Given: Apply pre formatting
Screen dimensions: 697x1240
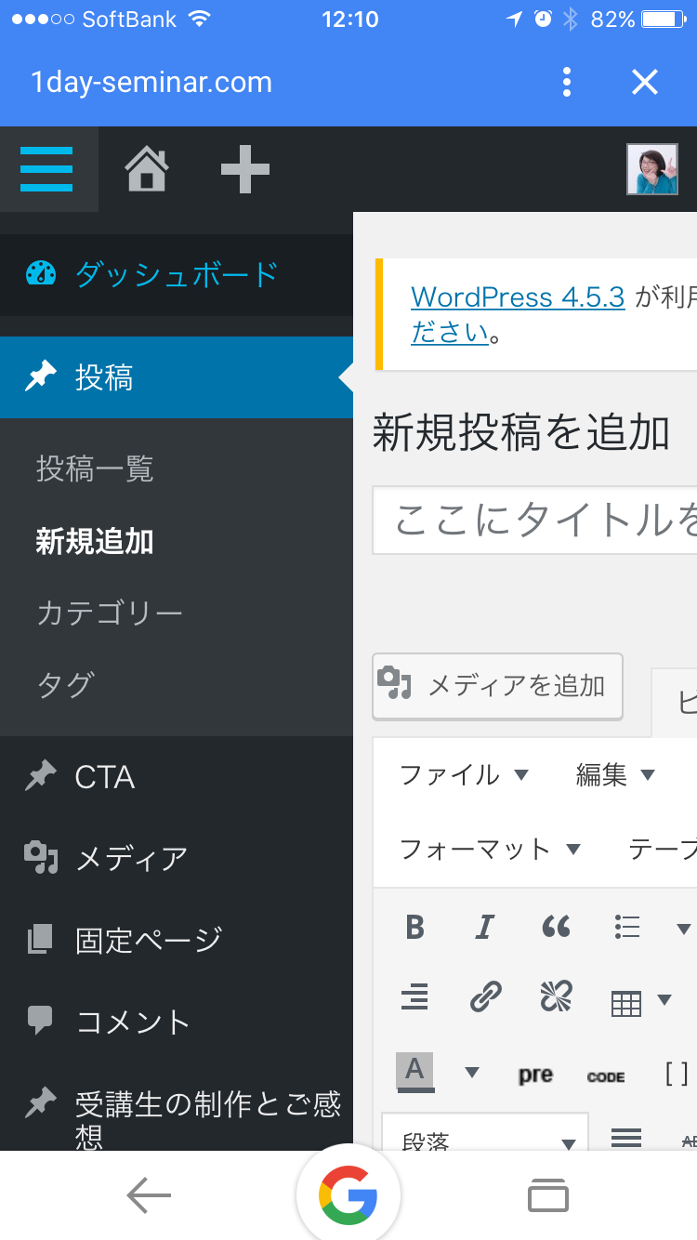Looking at the screenshot, I should click(x=535, y=1075).
